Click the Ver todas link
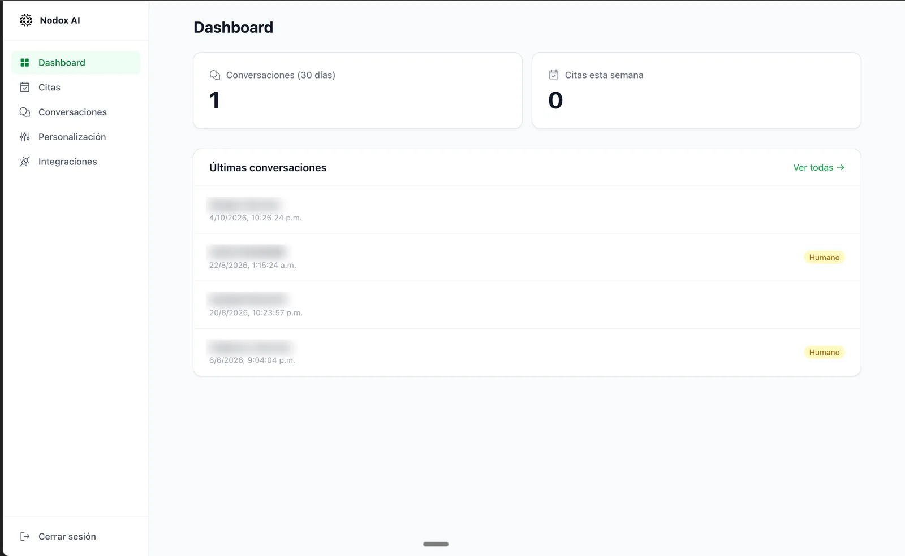905x556 pixels. point(818,167)
